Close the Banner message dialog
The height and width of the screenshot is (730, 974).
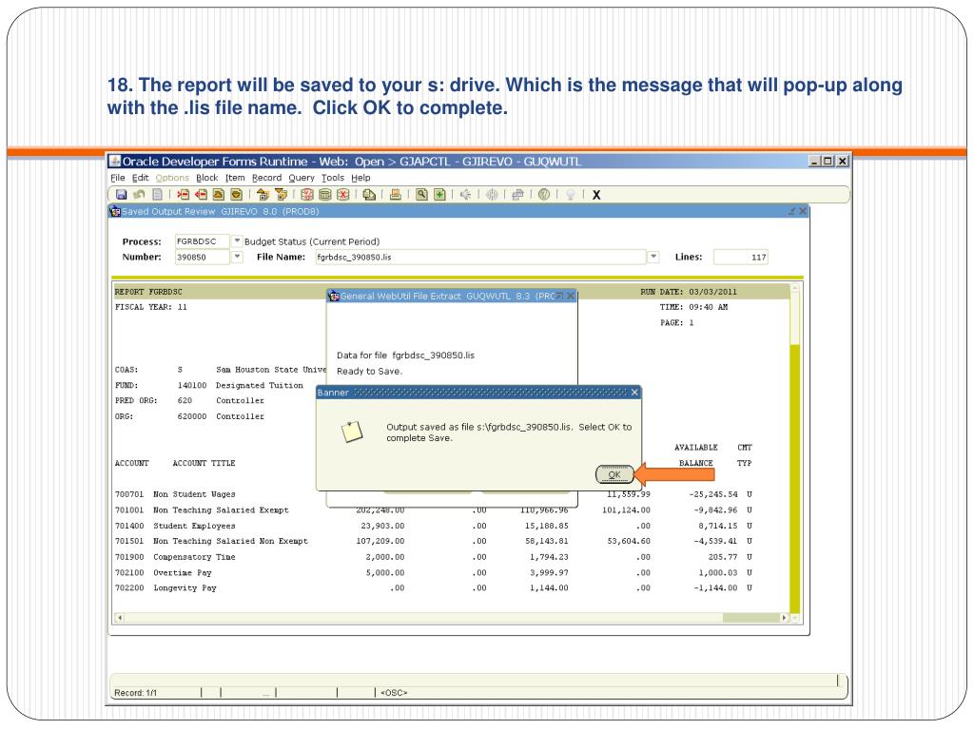click(x=634, y=392)
